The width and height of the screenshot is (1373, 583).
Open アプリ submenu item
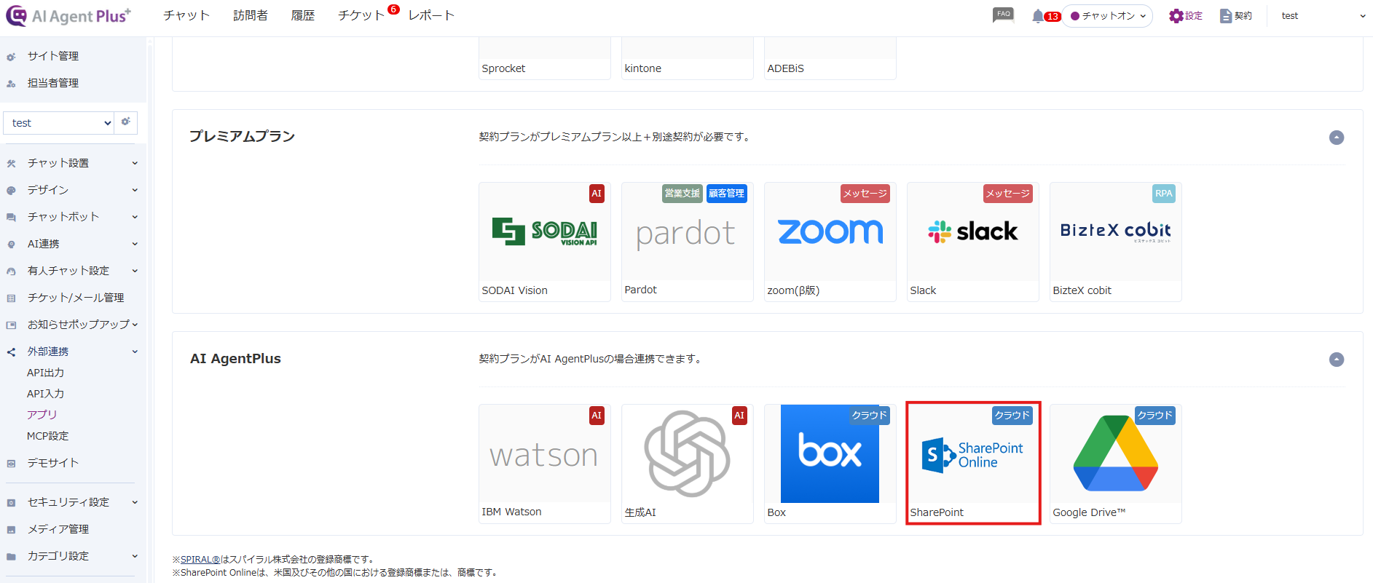[42, 415]
